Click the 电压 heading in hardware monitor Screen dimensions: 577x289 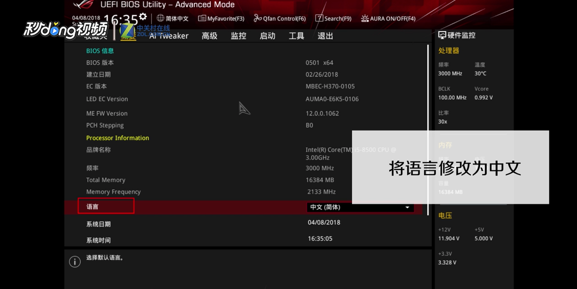click(x=445, y=216)
